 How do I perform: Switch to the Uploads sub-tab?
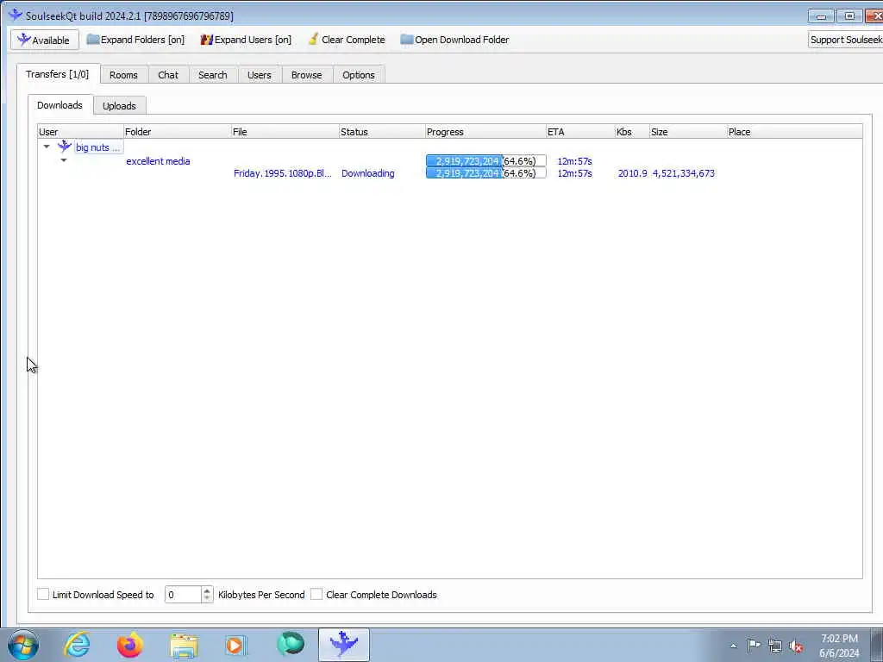[x=119, y=106]
